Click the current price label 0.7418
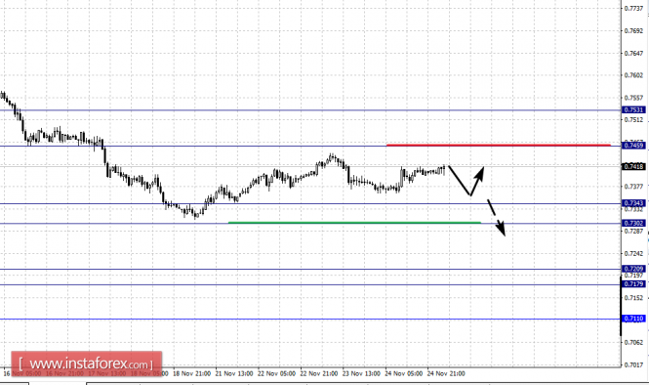This screenshot has height=385, width=649. pyautogui.click(x=633, y=166)
